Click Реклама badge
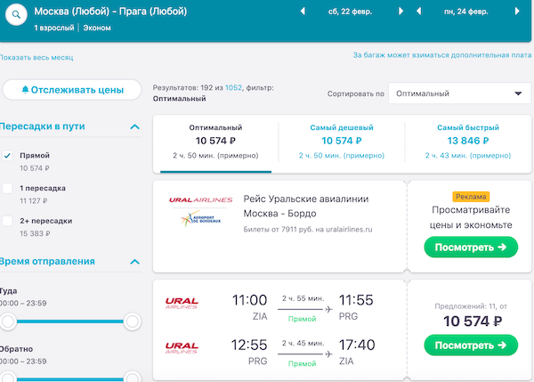Screen dimensions: 534x382 (471, 197)
